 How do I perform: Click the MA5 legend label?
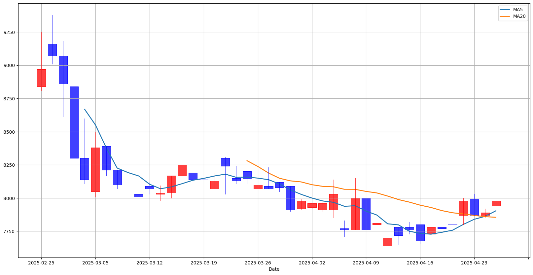[x=518, y=10]
